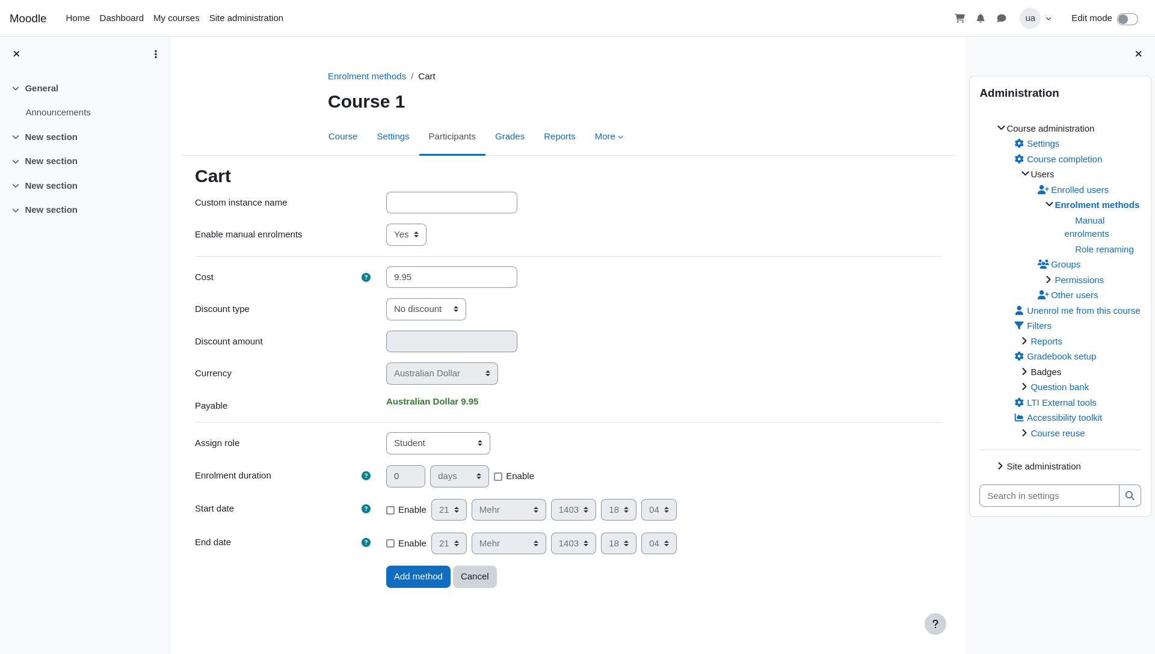The image size is (1155, 654).
Task: Open My courses in top navigation
Action: (x=176, y=18)
